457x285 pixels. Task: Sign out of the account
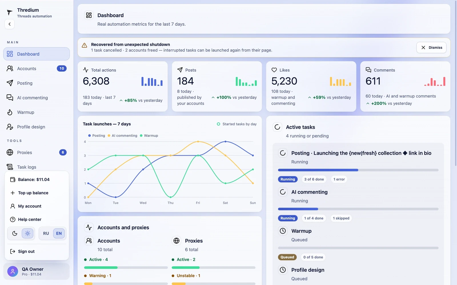click(x=37, y=251)
